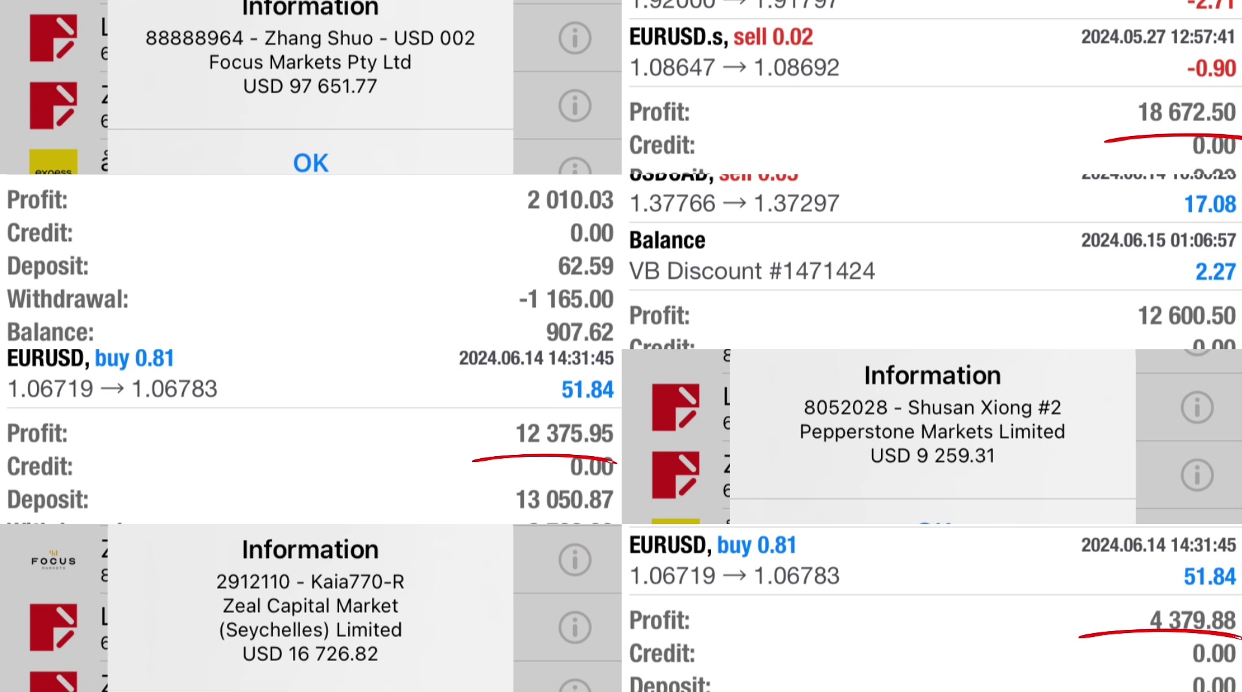Open the Focus Markets logo account

click(x=53, y=560)
